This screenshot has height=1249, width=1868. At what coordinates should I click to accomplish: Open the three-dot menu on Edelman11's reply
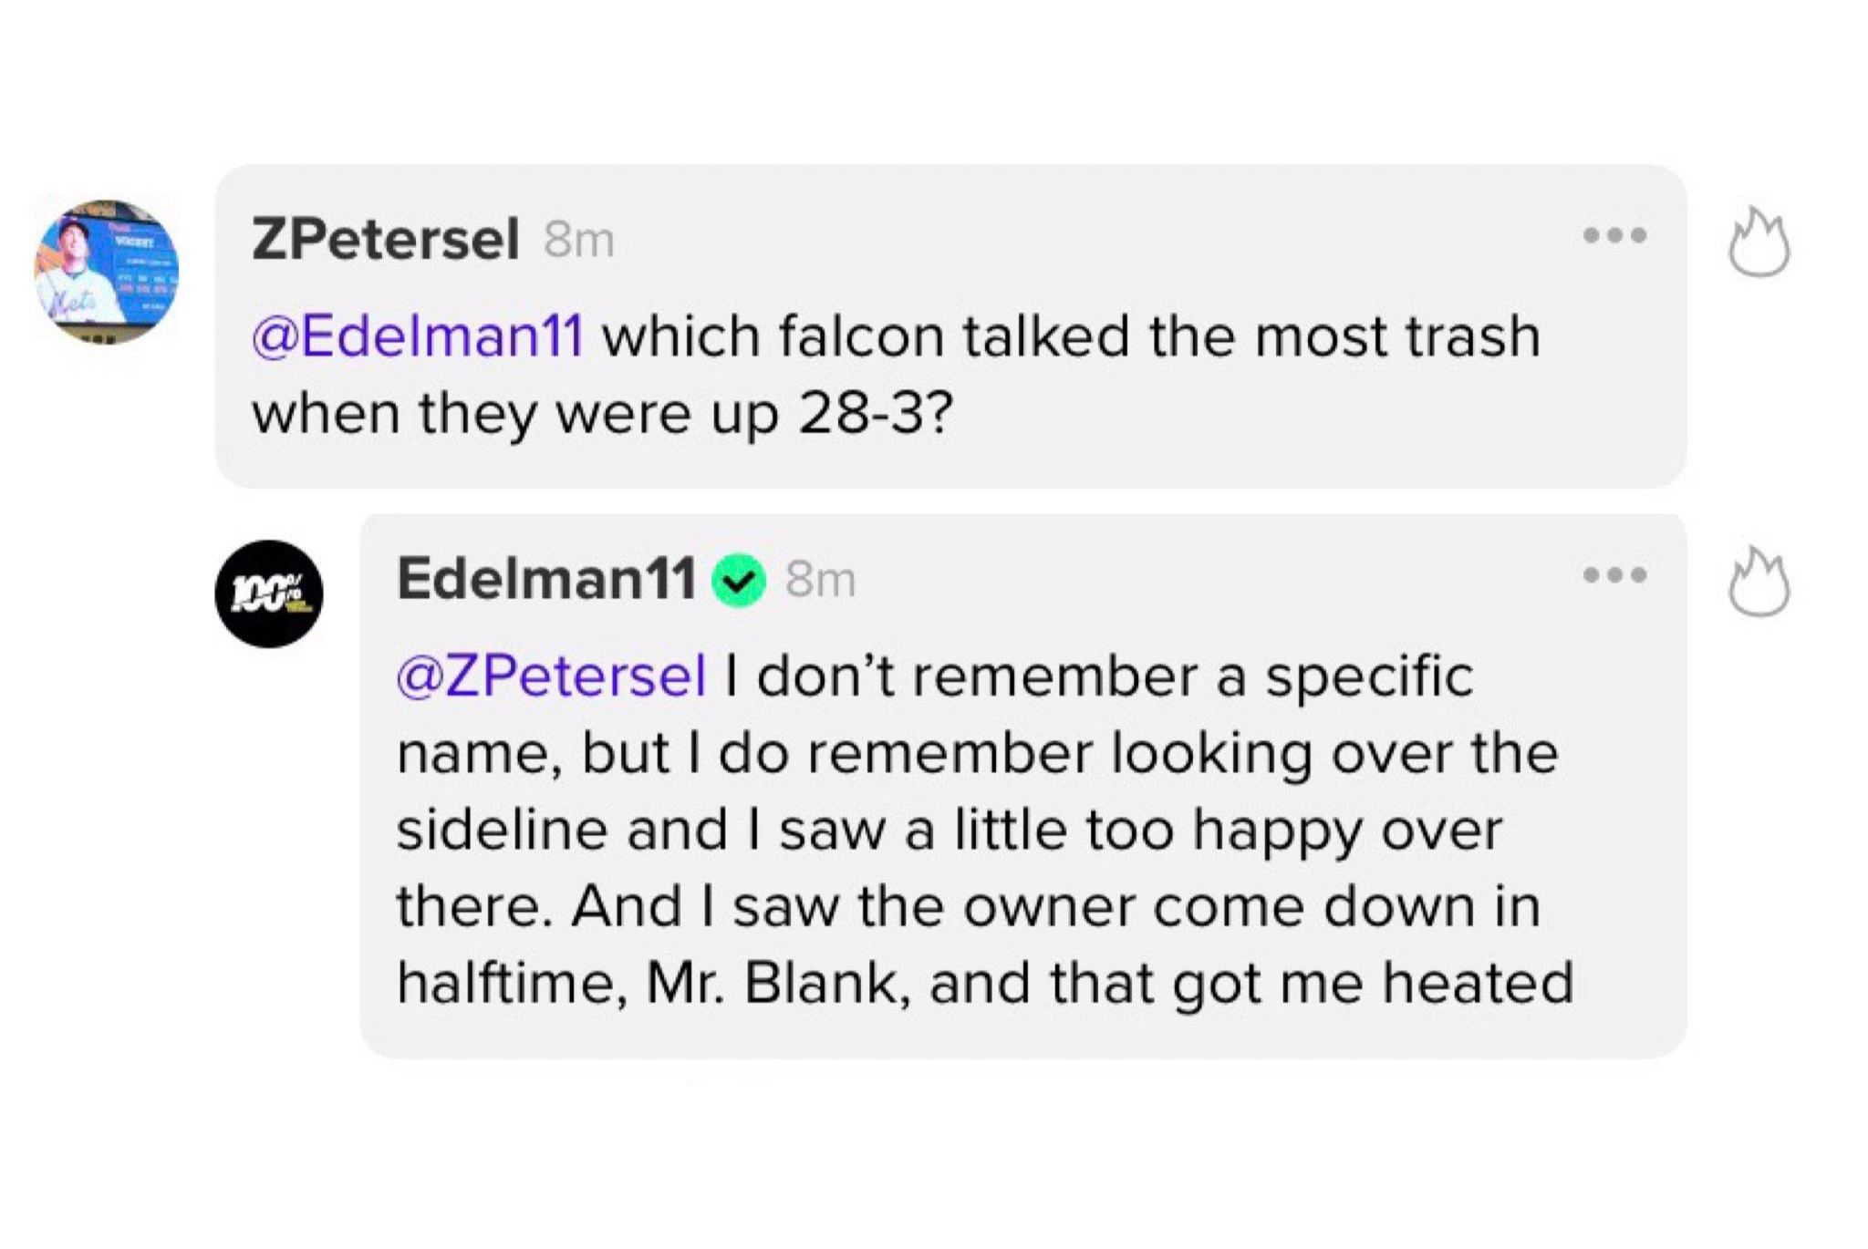(x=1614, y=575)
